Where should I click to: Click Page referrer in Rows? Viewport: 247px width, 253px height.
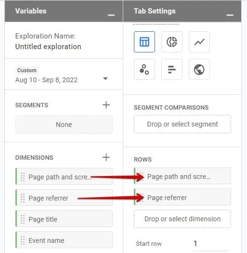pos(182,197)
